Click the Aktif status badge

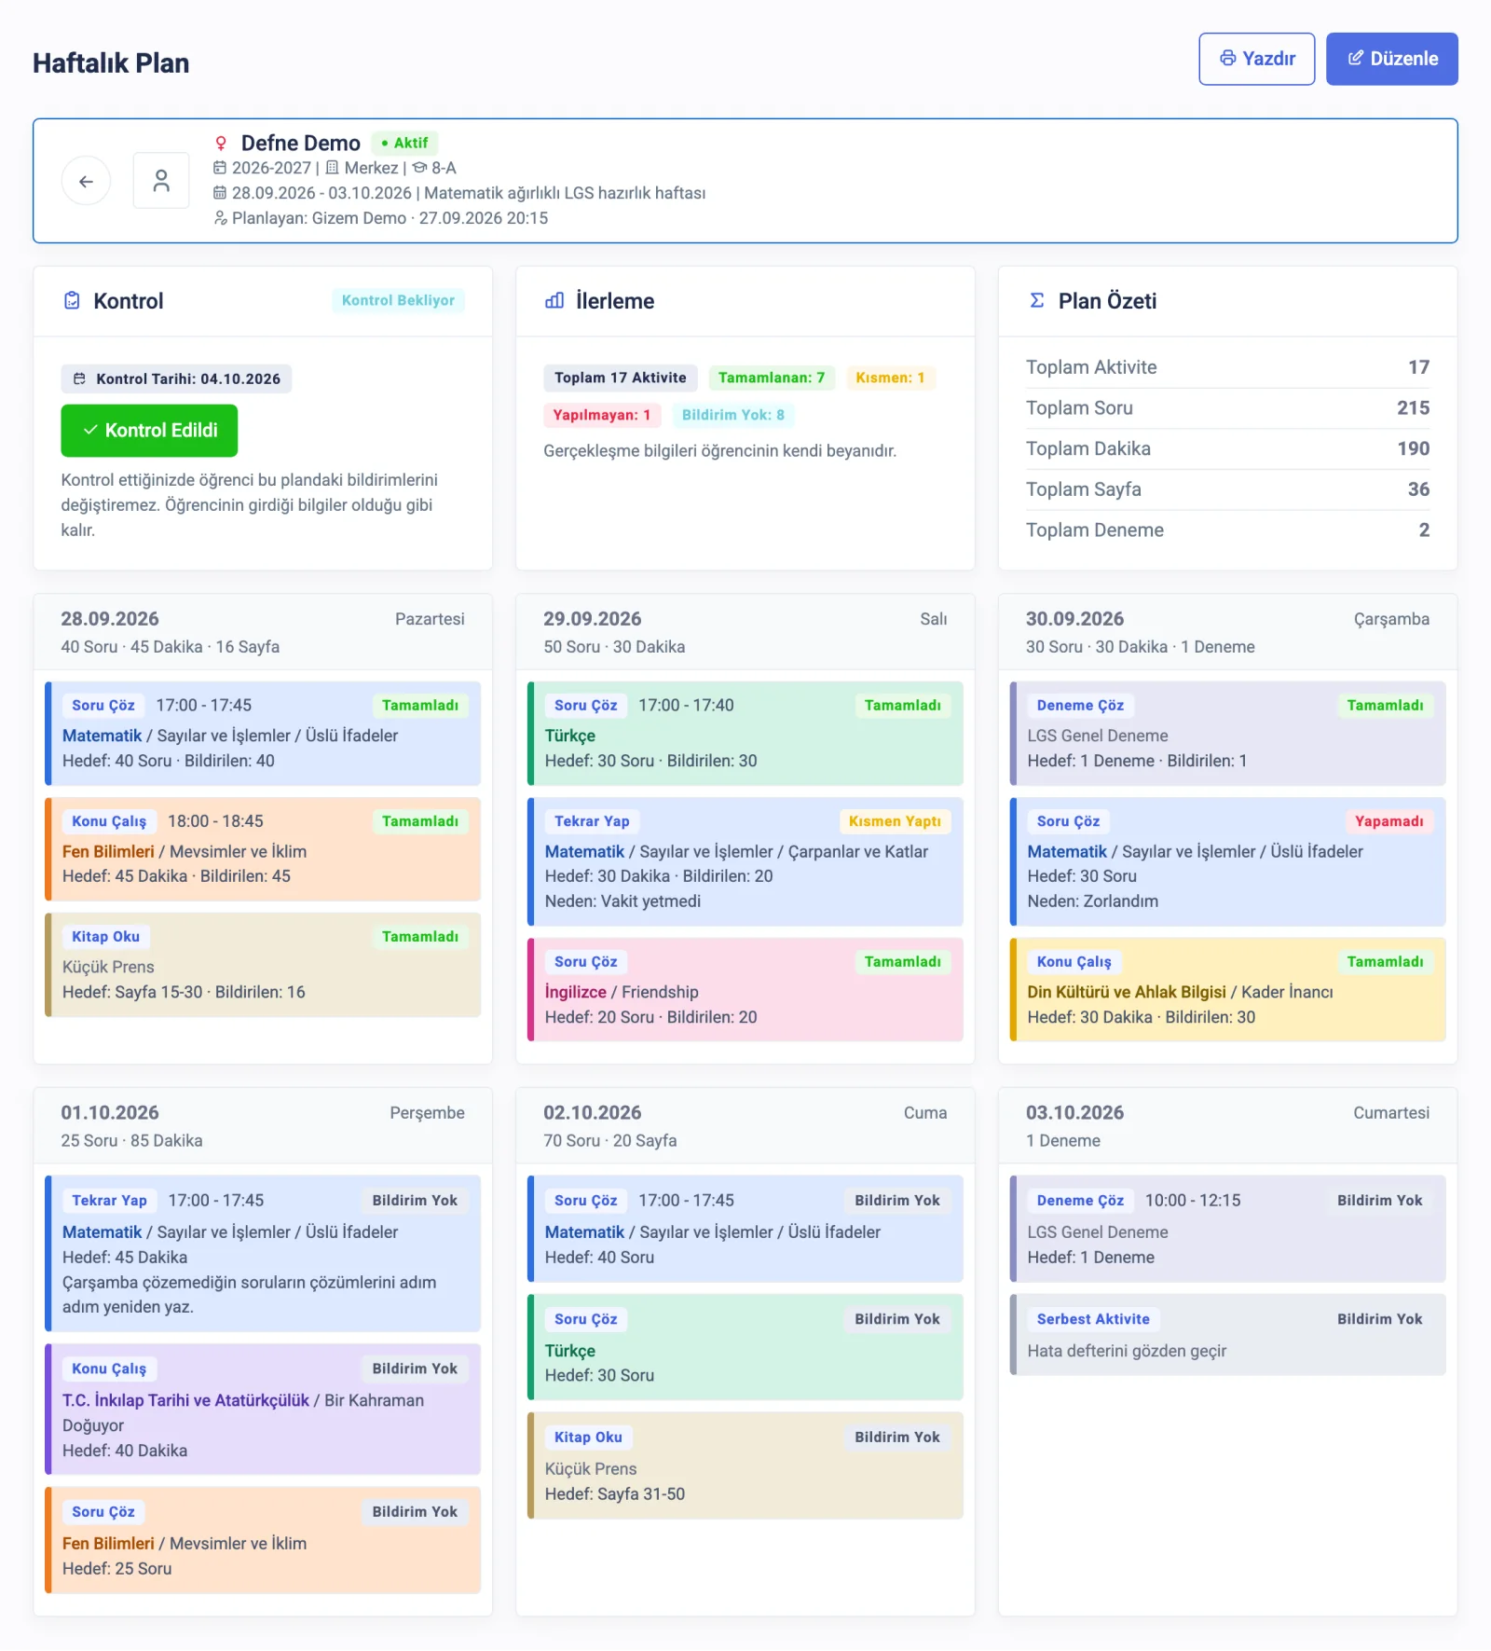click(405, 143)
